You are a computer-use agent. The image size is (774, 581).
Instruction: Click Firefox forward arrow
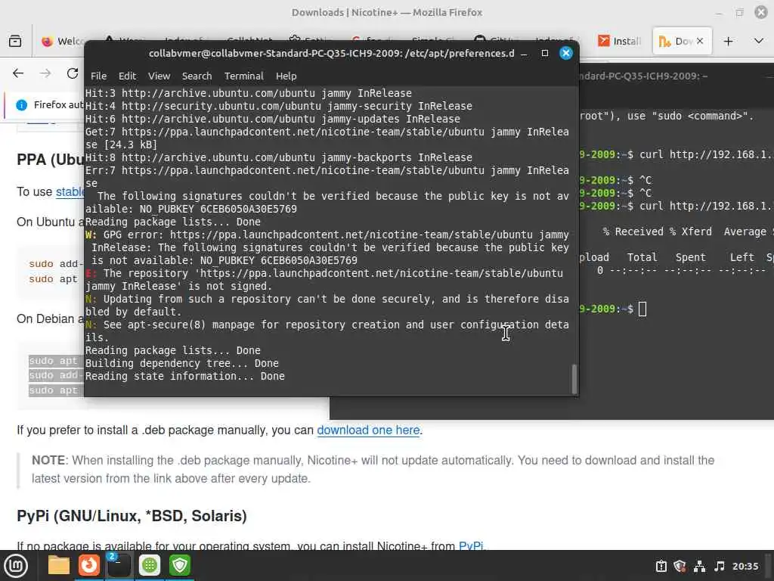coord(45,73)
